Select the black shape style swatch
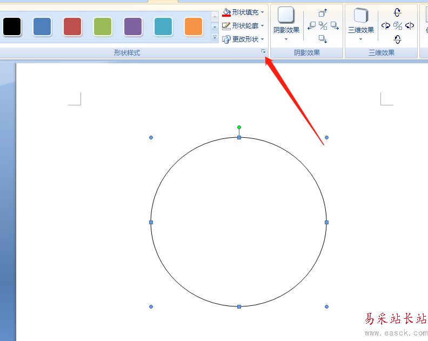This screenshot has width=428, height=341. (x=12, y=27)
